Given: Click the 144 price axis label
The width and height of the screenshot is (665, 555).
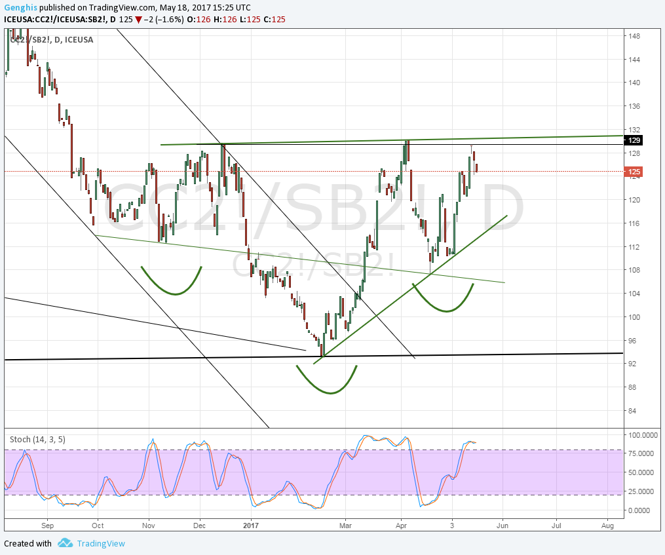Looking at the screenshot, I should pos(635,60).
